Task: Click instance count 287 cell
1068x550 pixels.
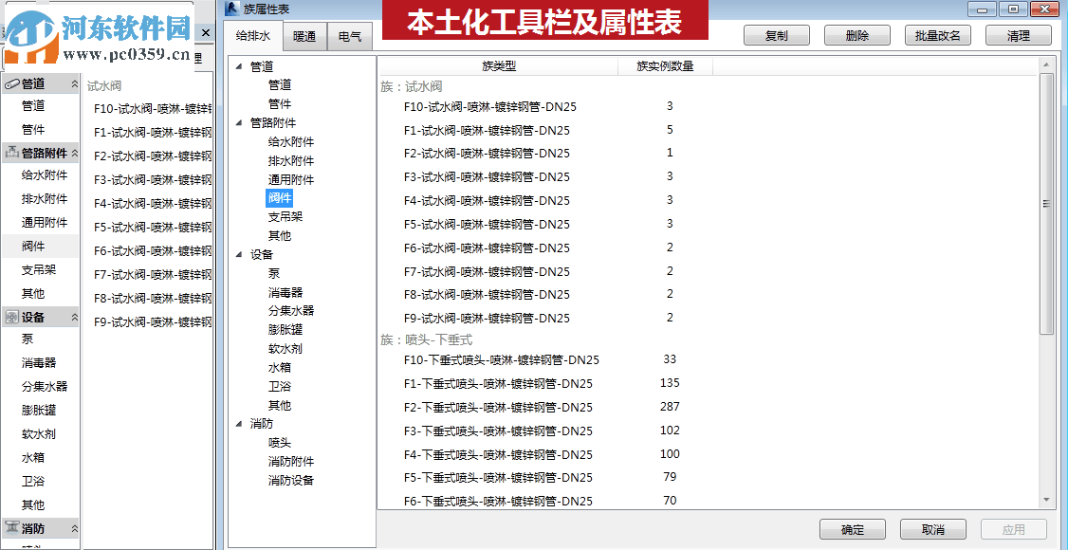Action: click(x=670, y=407)
